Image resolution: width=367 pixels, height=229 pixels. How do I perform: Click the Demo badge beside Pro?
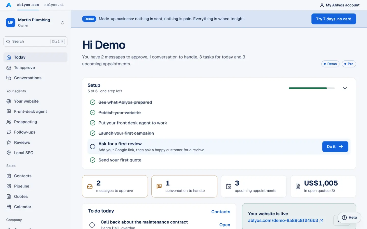330,64
